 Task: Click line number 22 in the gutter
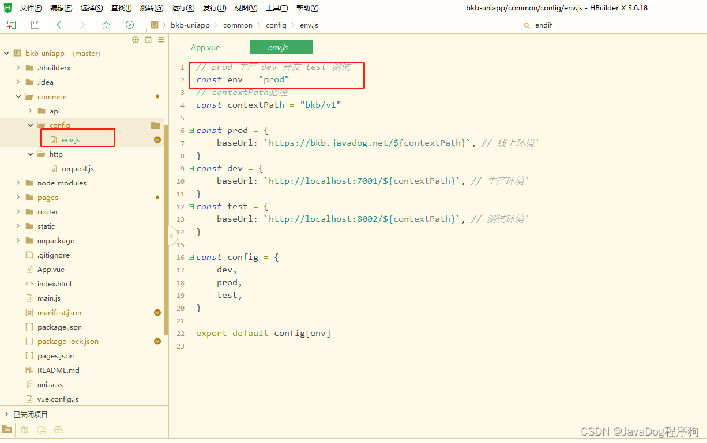pyautogui.click(x=180, y=334)
